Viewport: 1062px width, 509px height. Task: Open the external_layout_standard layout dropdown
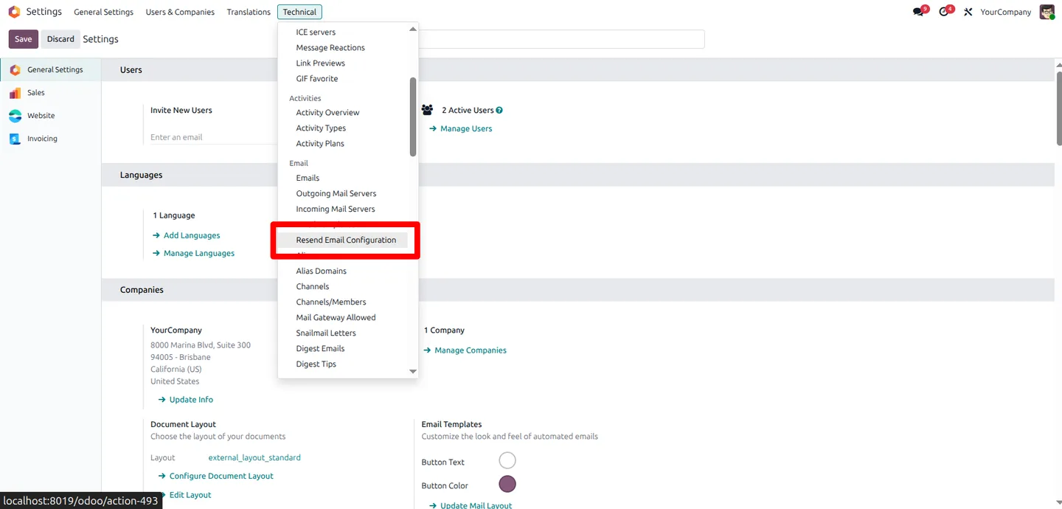point(254,458)
